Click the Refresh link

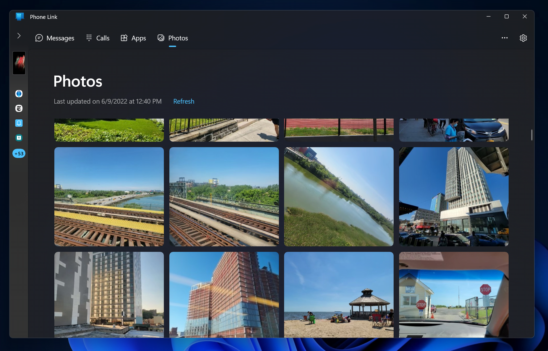tap(184, 101)
